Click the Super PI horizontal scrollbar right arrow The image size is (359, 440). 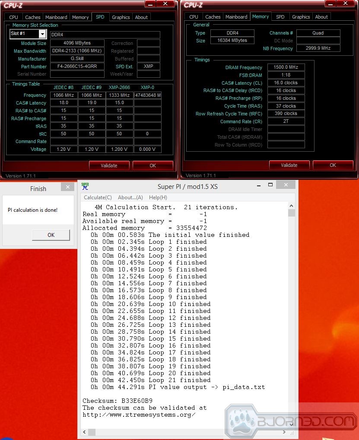click(284, 432)
